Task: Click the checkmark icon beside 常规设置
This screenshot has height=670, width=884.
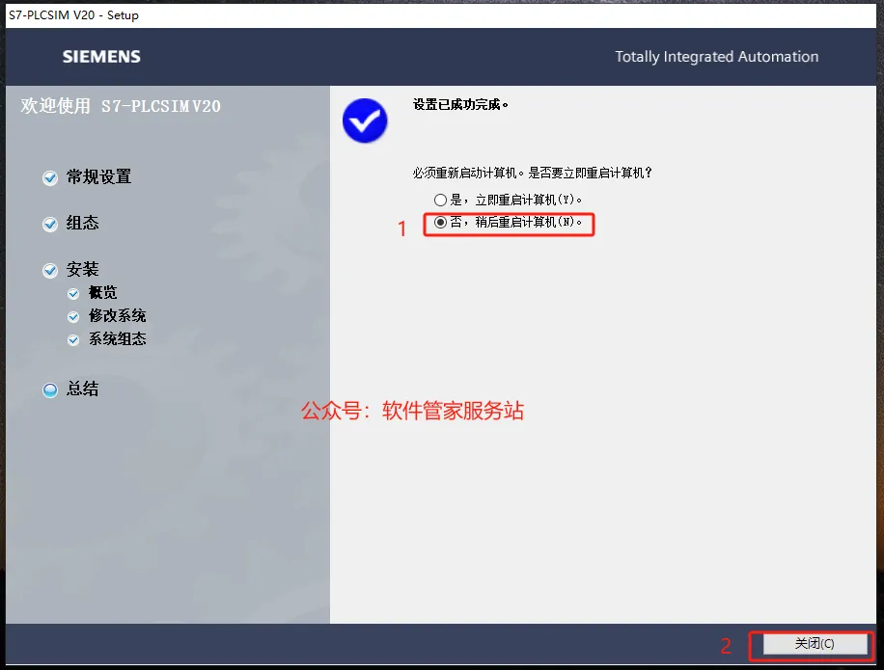Action: (x=50, y=178)
